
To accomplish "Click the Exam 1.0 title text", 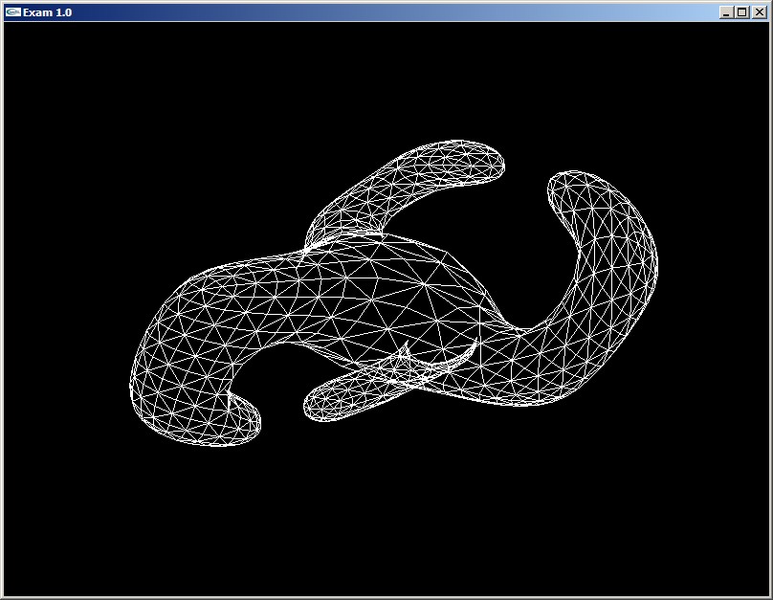I will [47, 12].
